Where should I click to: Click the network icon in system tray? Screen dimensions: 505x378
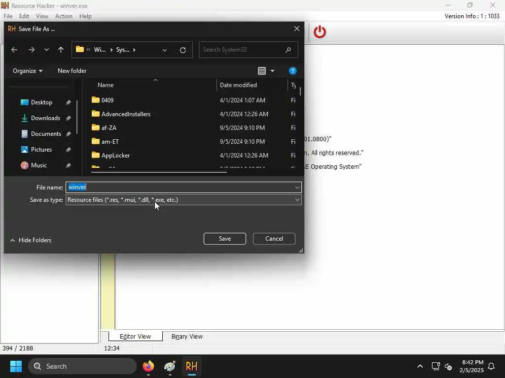coord(435,366)
